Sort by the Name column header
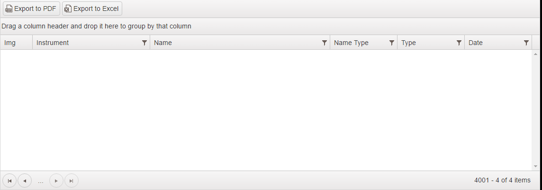Viewport: 542px width, 190px height. click(x=163, y=43)
